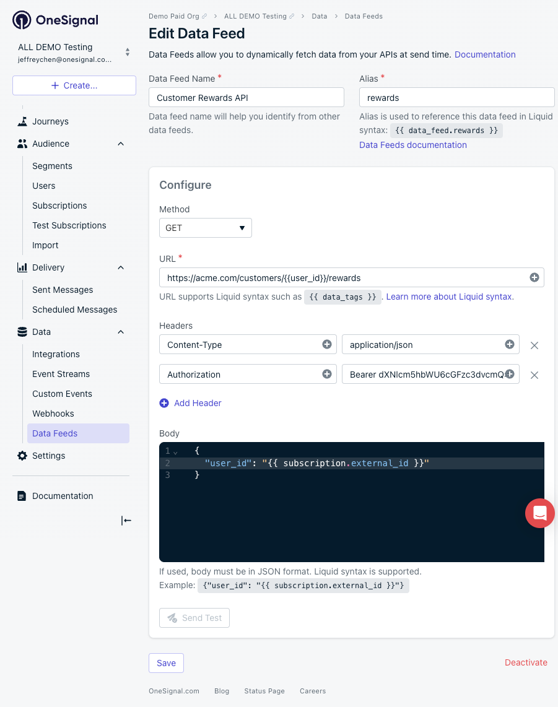
Task: Collapse the sidebar with the arrow icon
Action: pos(126,521)
